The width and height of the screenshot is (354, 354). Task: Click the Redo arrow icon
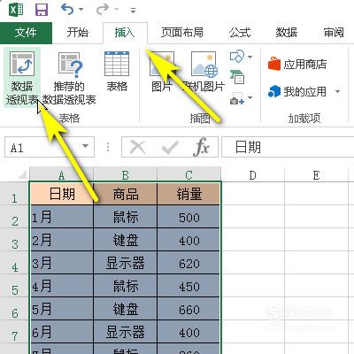103,10
